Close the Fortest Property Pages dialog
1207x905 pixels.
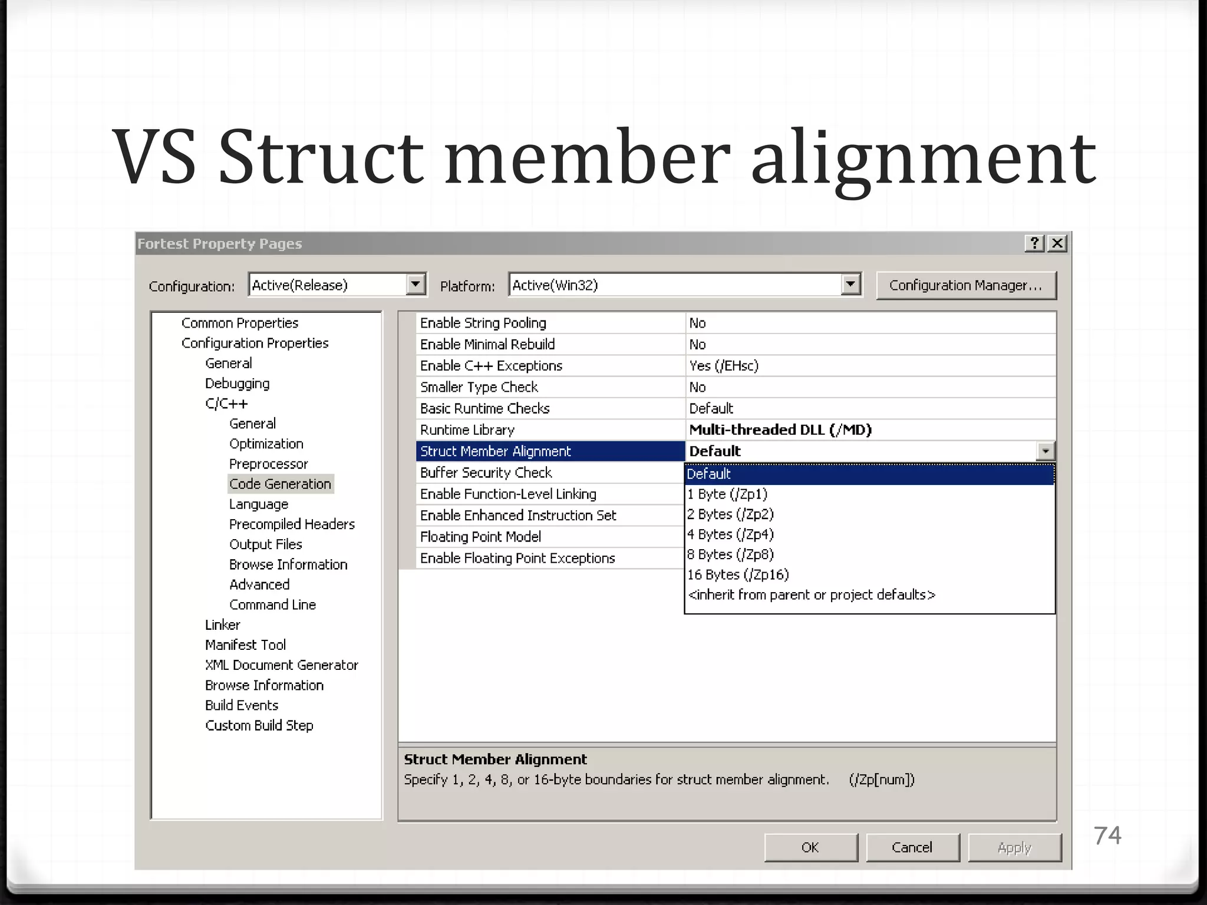click(1057, 243)
